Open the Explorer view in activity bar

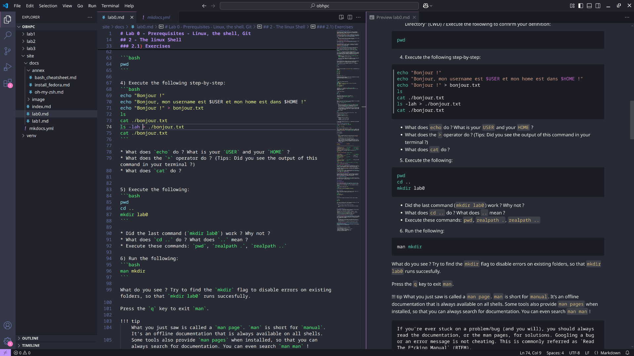(8, 19)
